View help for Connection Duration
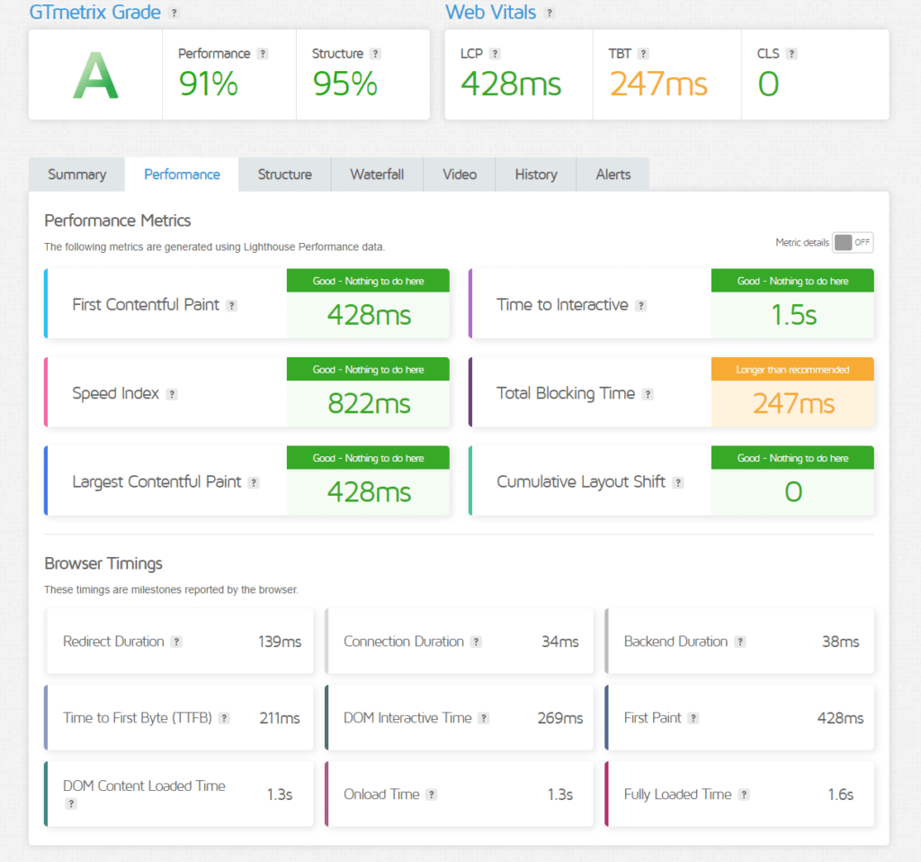Viewport: 921px width, 862px height. (x=477, y=642)
